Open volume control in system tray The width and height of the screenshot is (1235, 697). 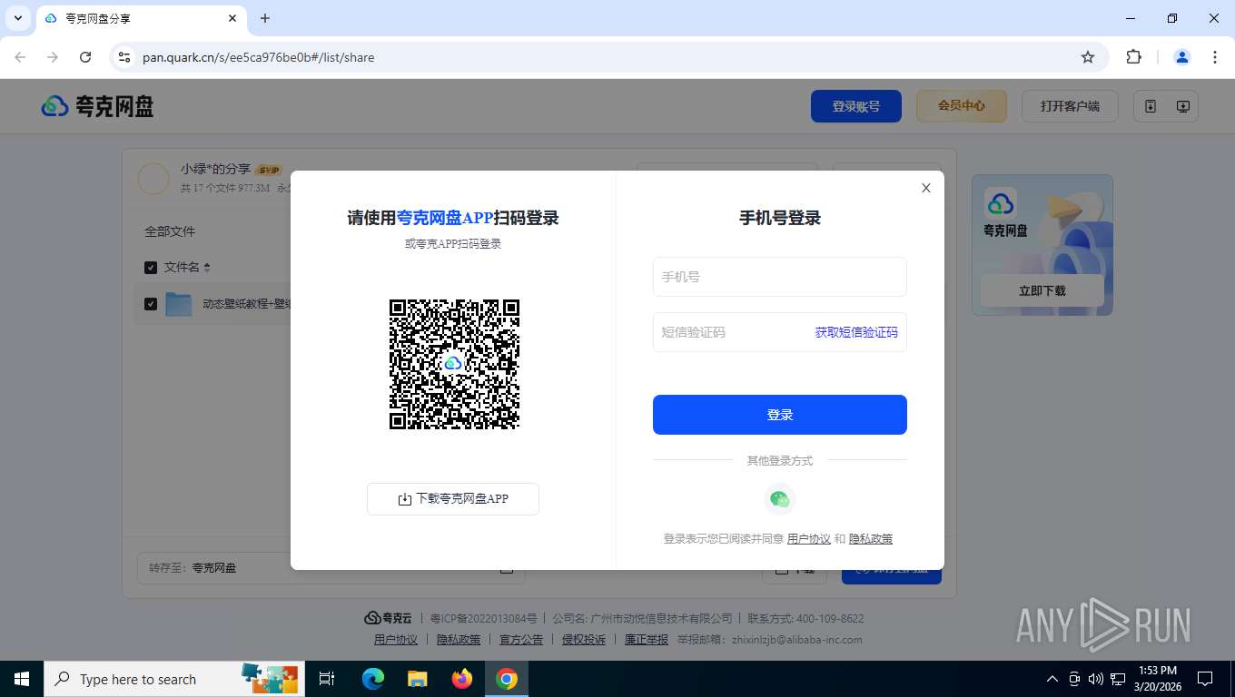(1096, 679)
